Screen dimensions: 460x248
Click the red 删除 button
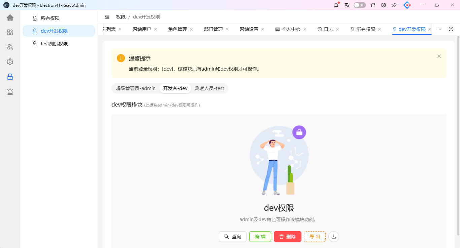(x=288, y=237)
